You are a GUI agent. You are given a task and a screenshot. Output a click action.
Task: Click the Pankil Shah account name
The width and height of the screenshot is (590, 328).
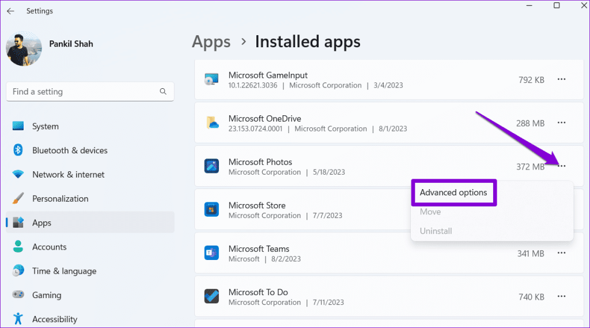tap(71, 44)
